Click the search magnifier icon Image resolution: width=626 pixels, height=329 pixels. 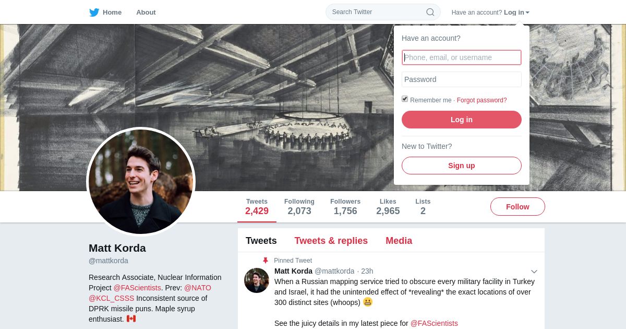[430, 12]
